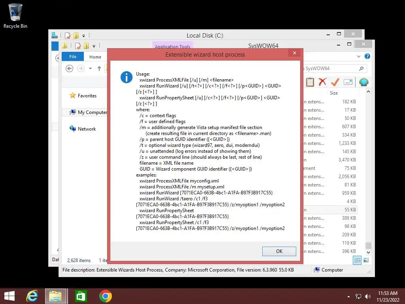Click scroll up arrow in file list
Image resolution: width=405 pixels, height=304 pixels.
click(368, 92)
